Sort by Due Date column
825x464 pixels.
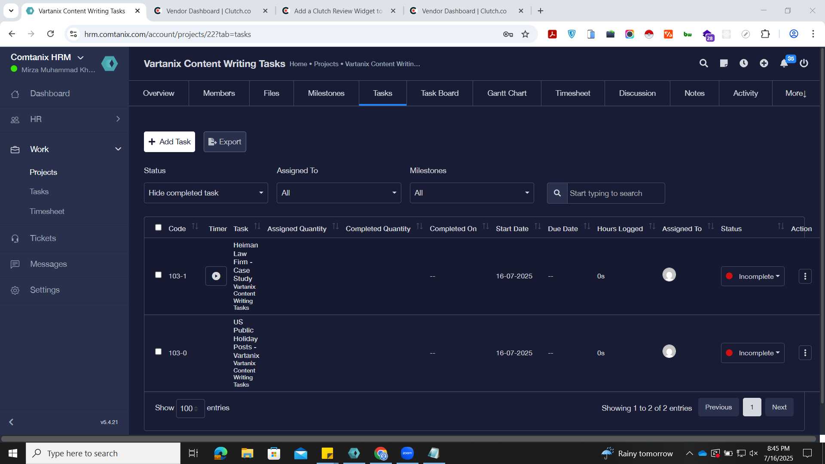587,226
